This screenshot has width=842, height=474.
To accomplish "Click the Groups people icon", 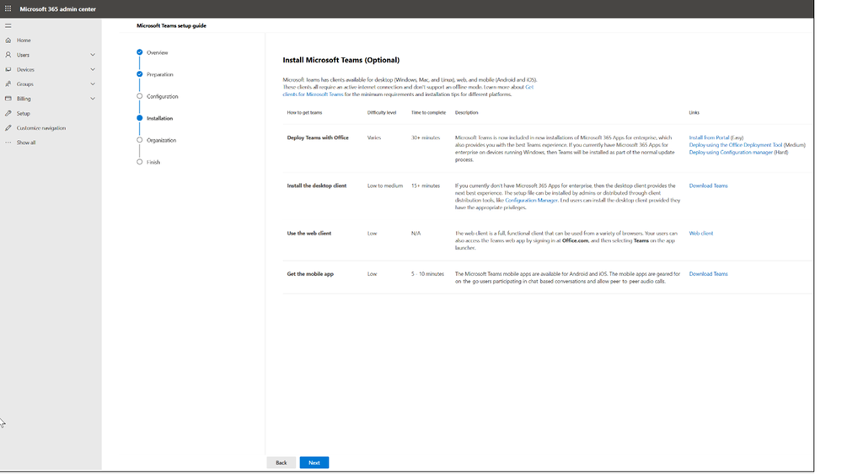I will [8, 83].
